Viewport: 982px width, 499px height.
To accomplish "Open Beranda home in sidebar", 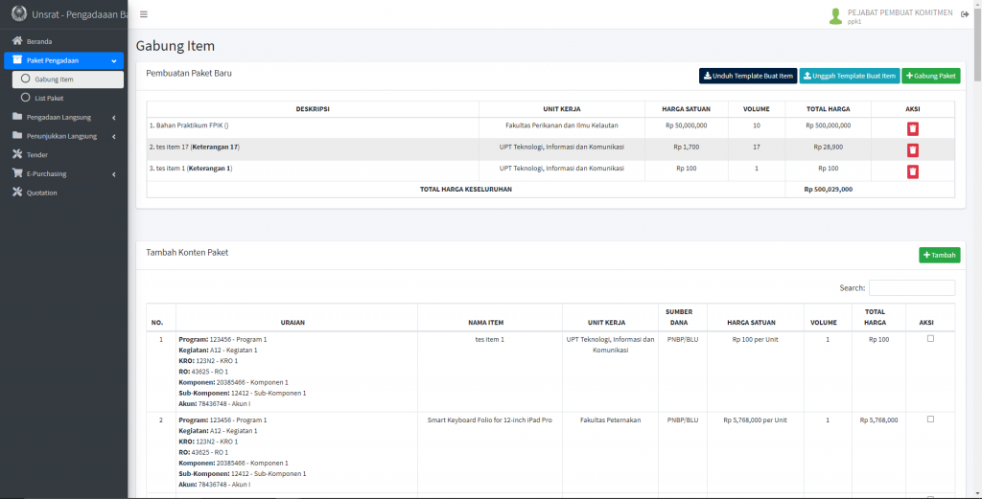I will pyautogui.click(x=39, y=41).
